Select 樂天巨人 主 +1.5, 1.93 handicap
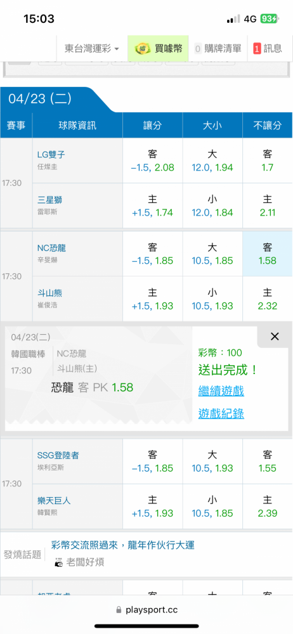Screen dimensions: 293x634 coord(153,507)
